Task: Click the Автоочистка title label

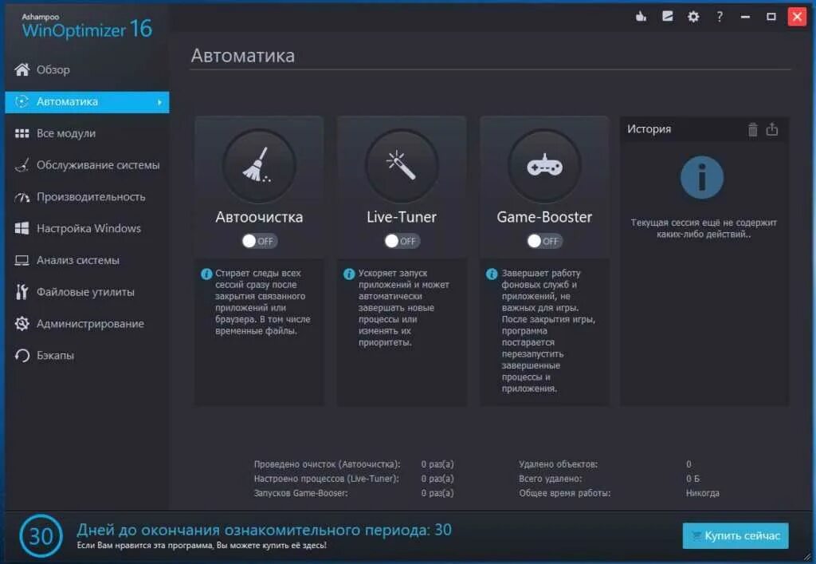Action: (259, 217)
